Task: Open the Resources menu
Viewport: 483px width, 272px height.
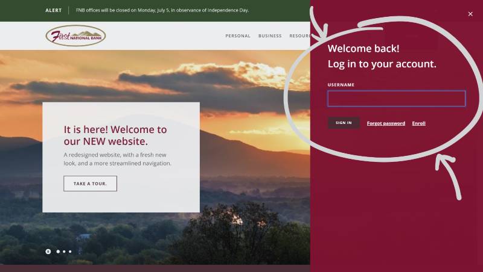Action: pyautogui.click(x=299, y=36)
